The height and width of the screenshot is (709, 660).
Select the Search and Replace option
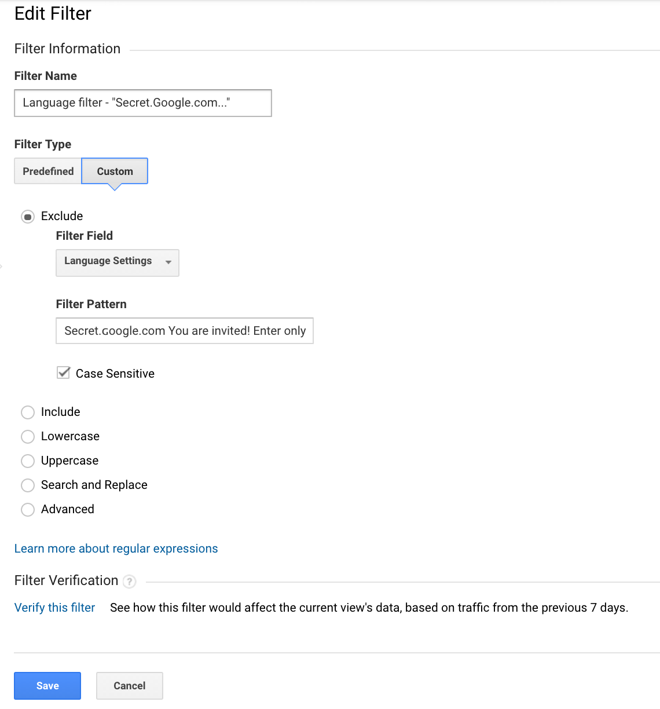[x=28, y=485]
